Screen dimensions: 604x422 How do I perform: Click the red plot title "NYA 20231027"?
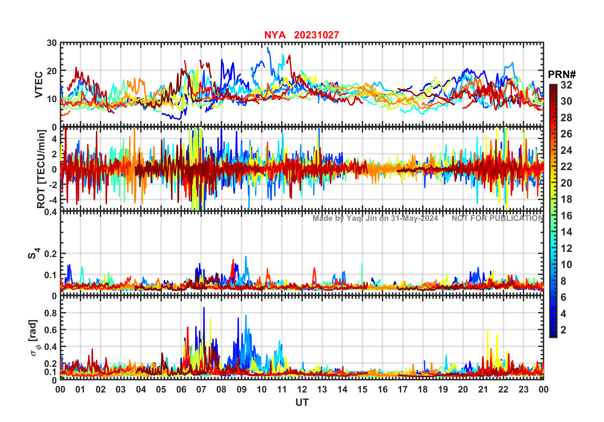302,35
